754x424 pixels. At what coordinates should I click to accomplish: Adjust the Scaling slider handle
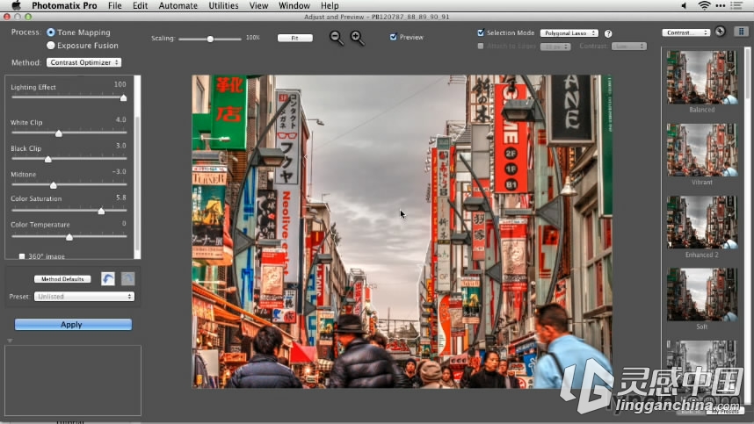coord(210,39)
